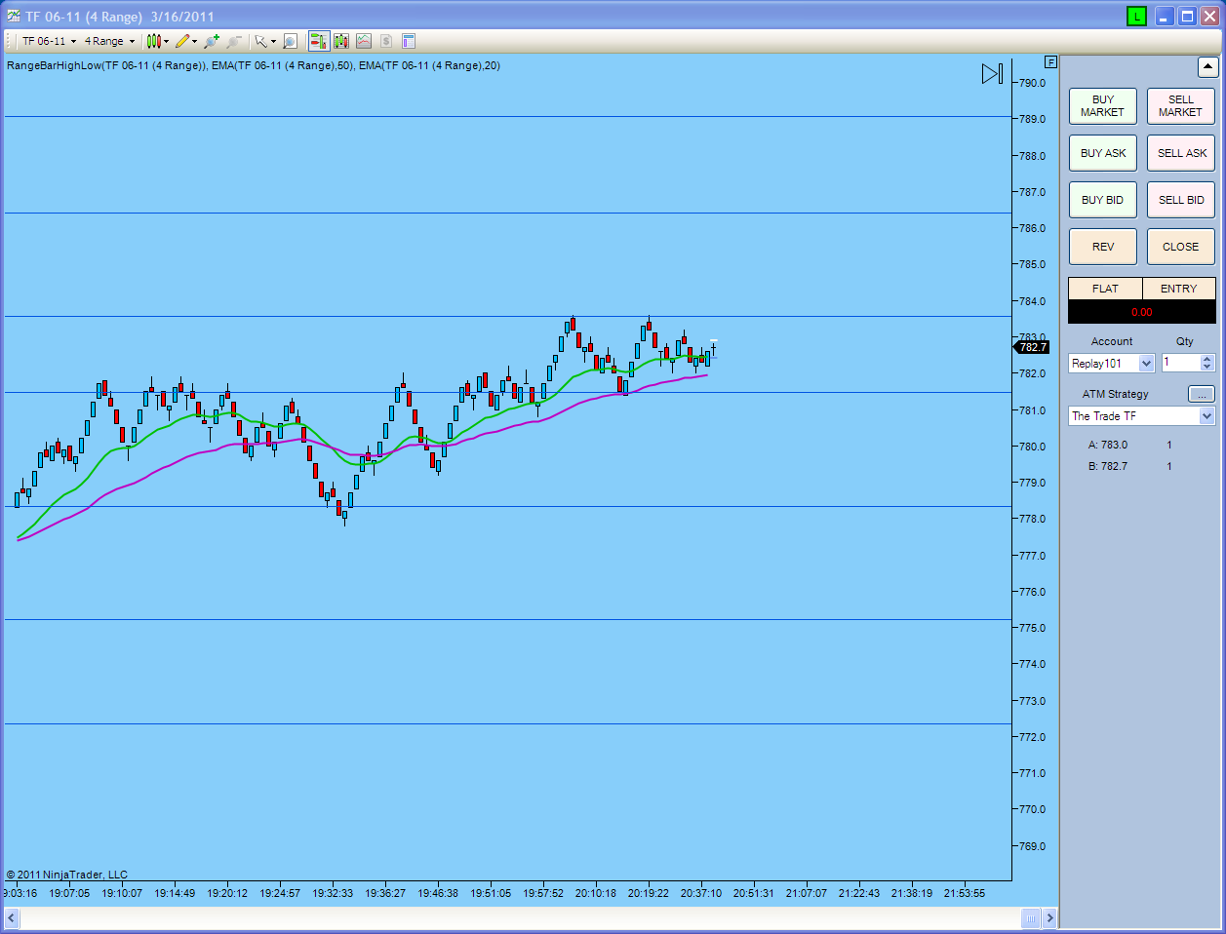Screen dimensions: 1226x934
Task: Click the A: 783.0 ask value
Action: pos(1108,445)
